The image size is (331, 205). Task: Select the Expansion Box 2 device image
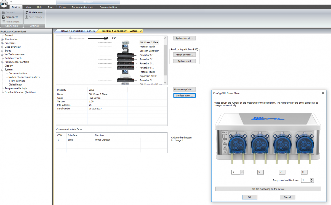tap(126, 76)
